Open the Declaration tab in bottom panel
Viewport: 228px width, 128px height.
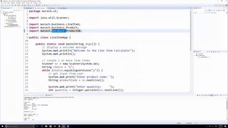point(41,95)
